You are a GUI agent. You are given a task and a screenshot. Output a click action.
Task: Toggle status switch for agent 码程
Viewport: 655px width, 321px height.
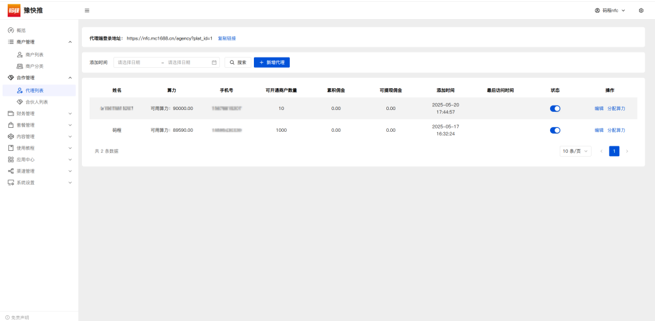[555, 130]
